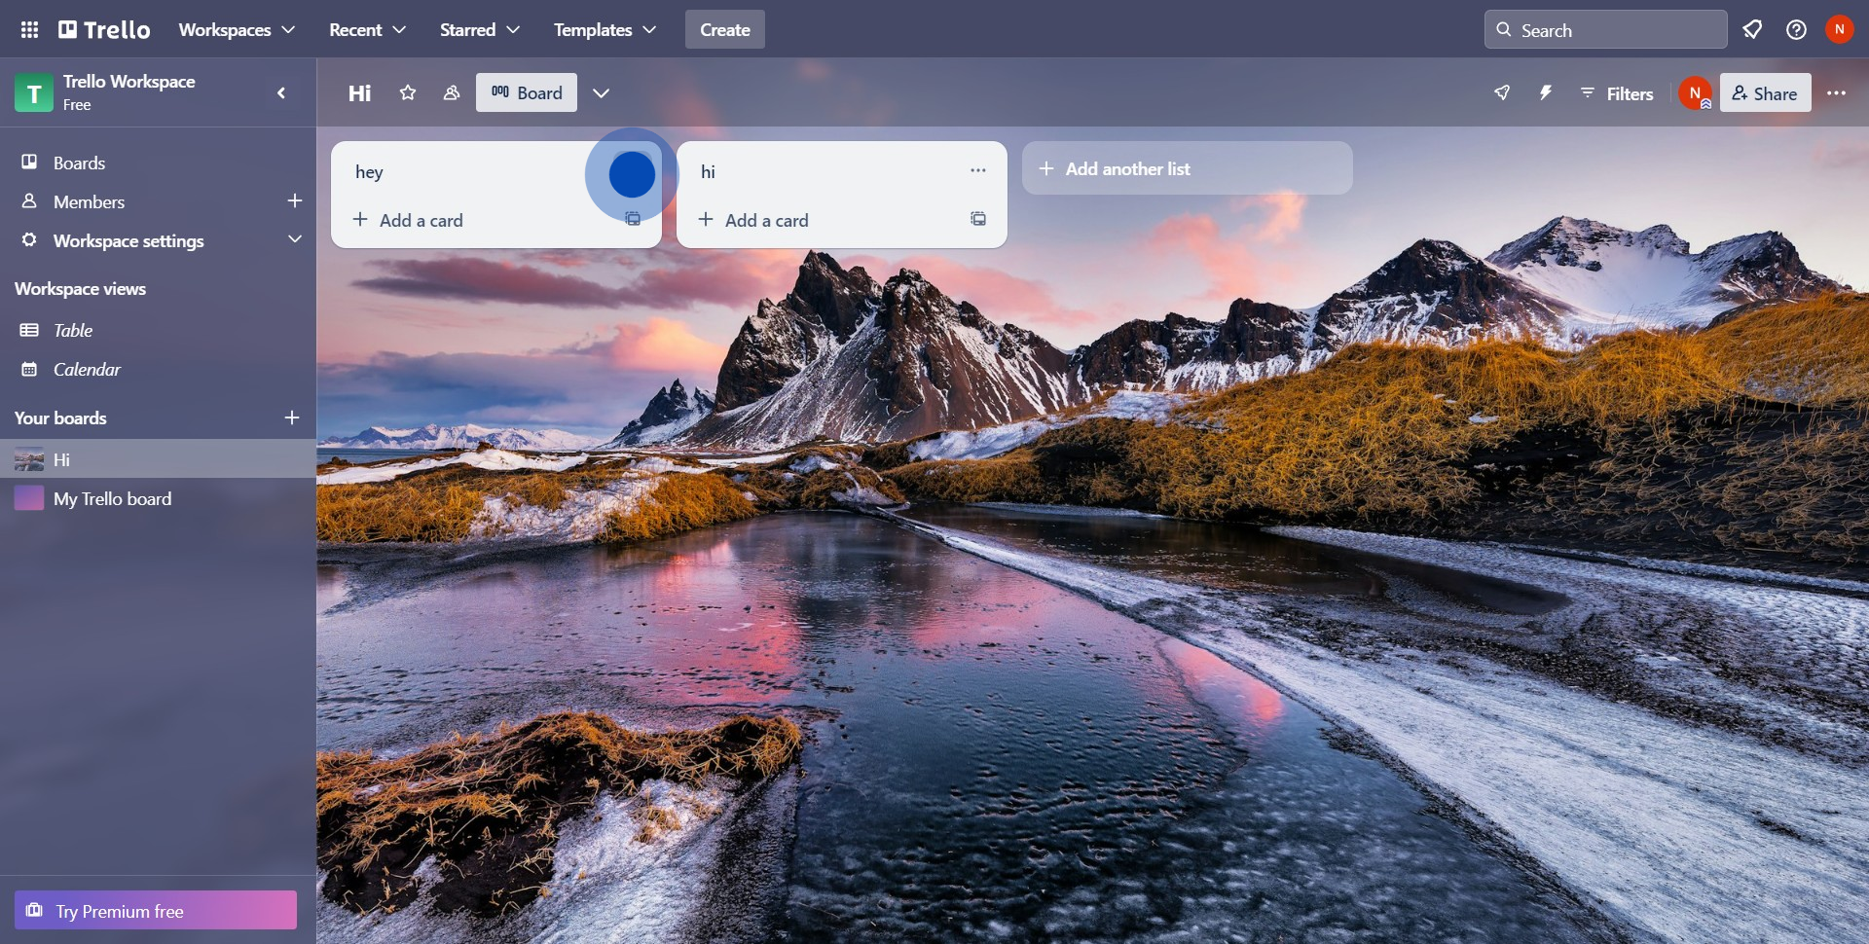Click the Share button

(1765, 93)
